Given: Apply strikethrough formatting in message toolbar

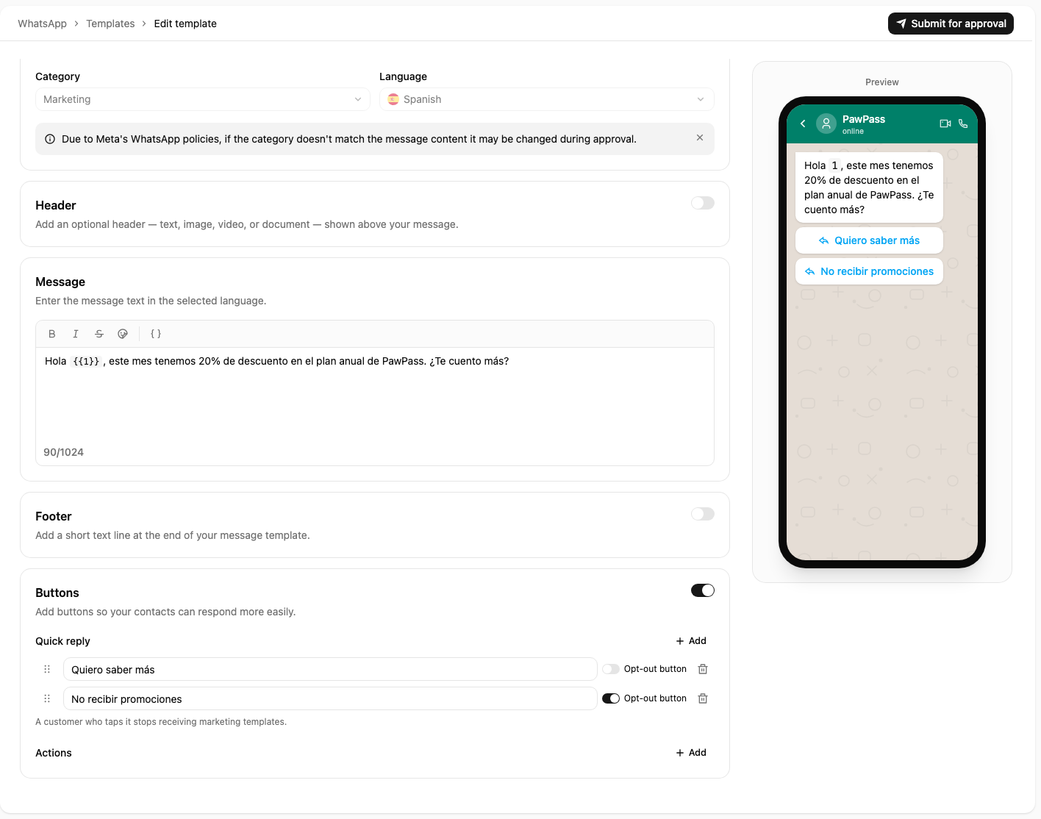Looking at the screenshot, I should [99, 334].
